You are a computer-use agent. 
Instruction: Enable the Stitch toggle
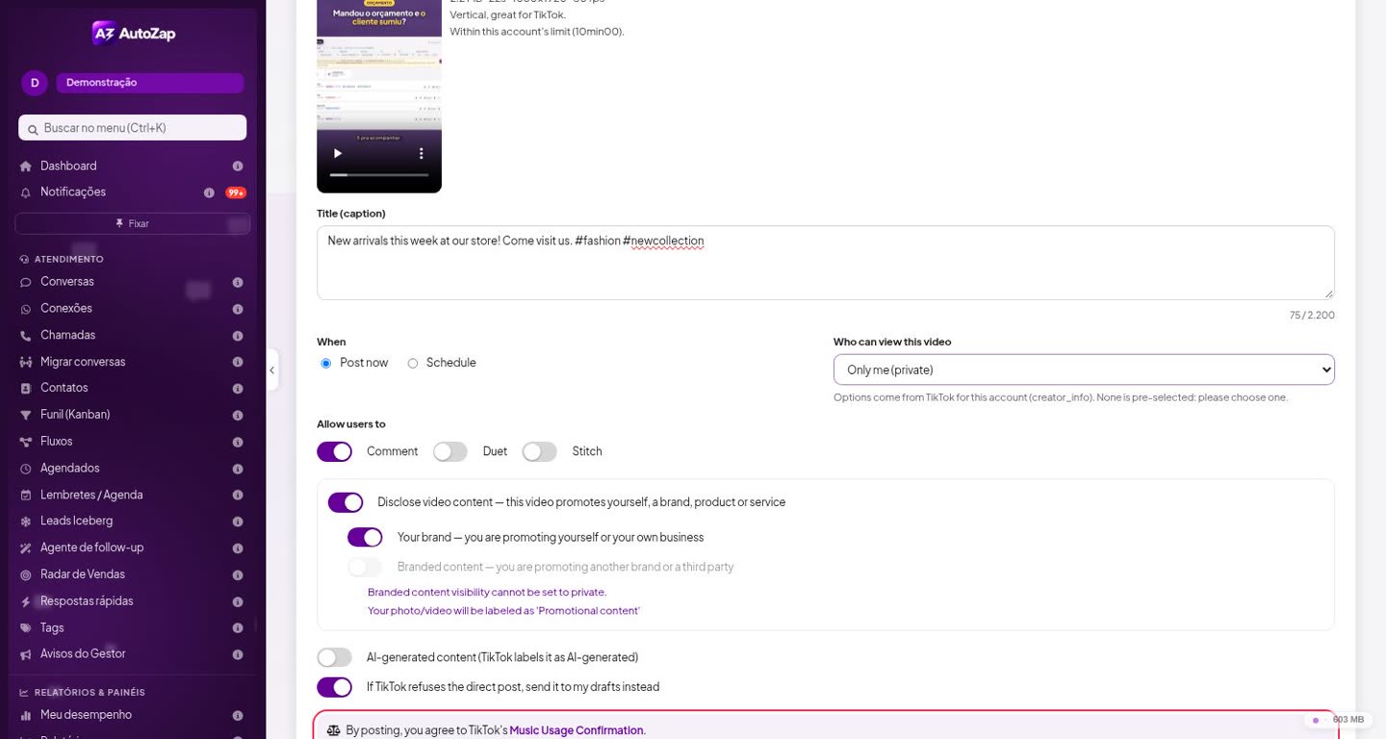tap(540, 452)
